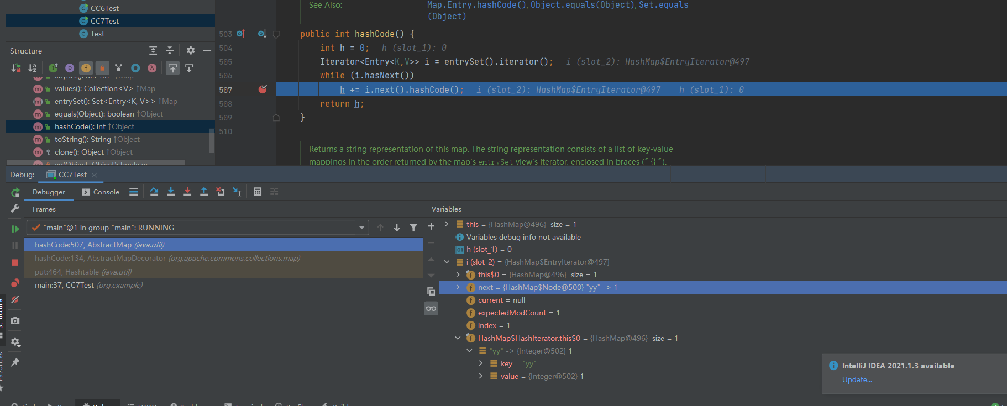The width and height of the screenshot is (1007, 406).
Task: Select frame hashCode:134 AbstractMapDecorator
Action: [x=223, y=258]
